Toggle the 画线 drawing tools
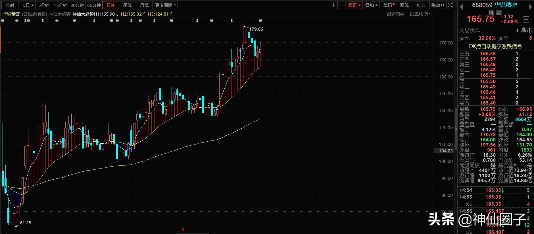This screenshot has height=234, width=534. tap(404, 5)
